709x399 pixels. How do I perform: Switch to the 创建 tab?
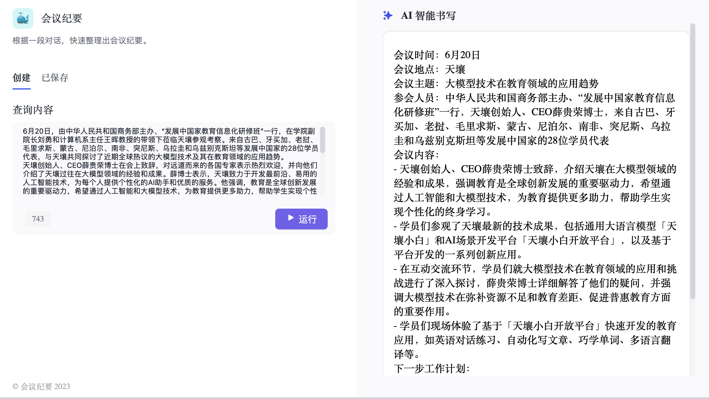[21, 78]
